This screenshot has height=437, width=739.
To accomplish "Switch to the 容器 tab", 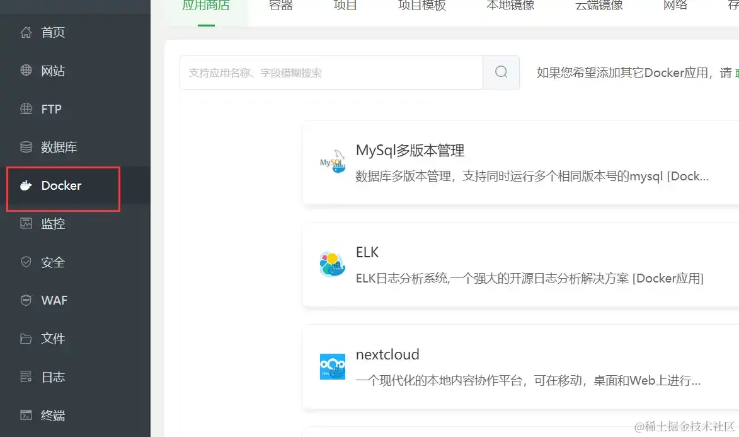I will [281, 6].
